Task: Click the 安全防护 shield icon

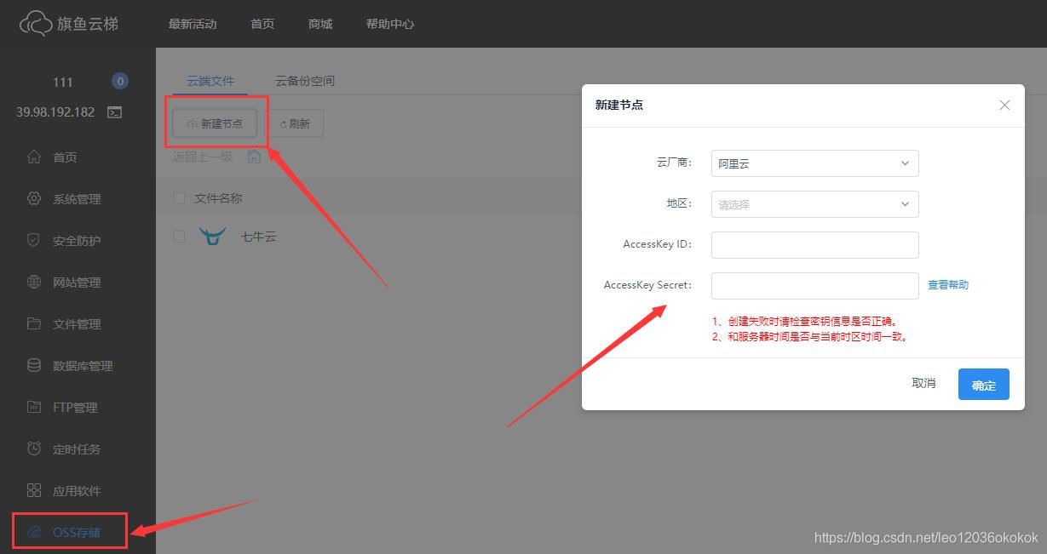Action: click(34, 240)
